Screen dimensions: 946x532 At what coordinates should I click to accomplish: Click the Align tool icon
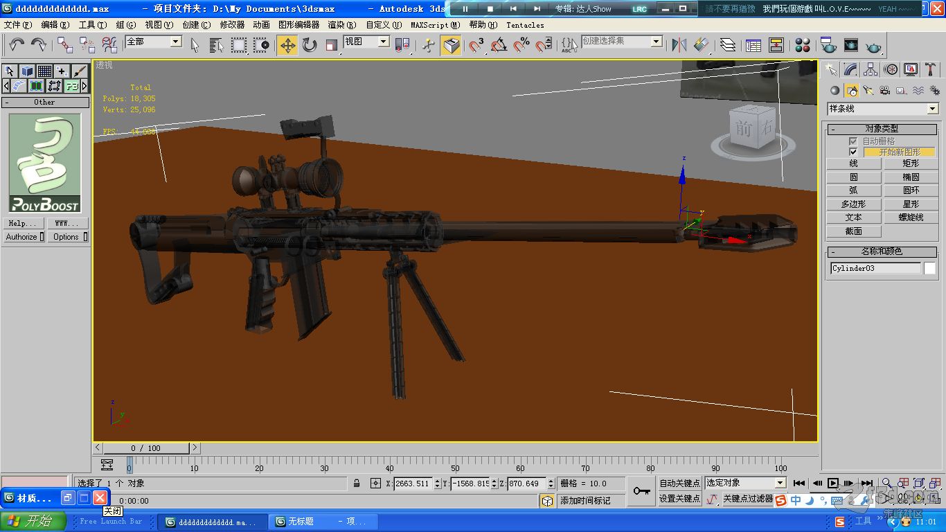(x=702, y=45)
